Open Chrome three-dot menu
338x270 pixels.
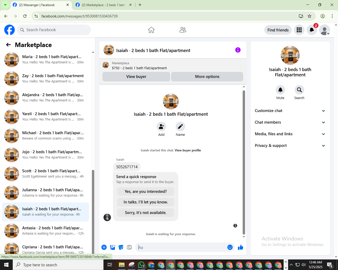pos(332,16)
